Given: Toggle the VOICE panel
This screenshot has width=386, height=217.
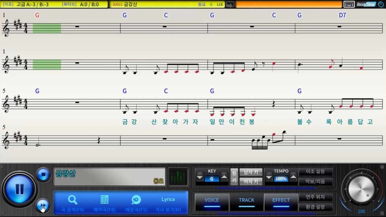Looking at the screenshot, I should pyautogui.click(x=212, y=202).
